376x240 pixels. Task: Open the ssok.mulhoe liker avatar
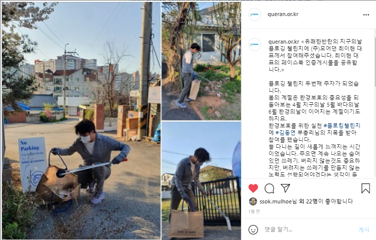[253, 202]
